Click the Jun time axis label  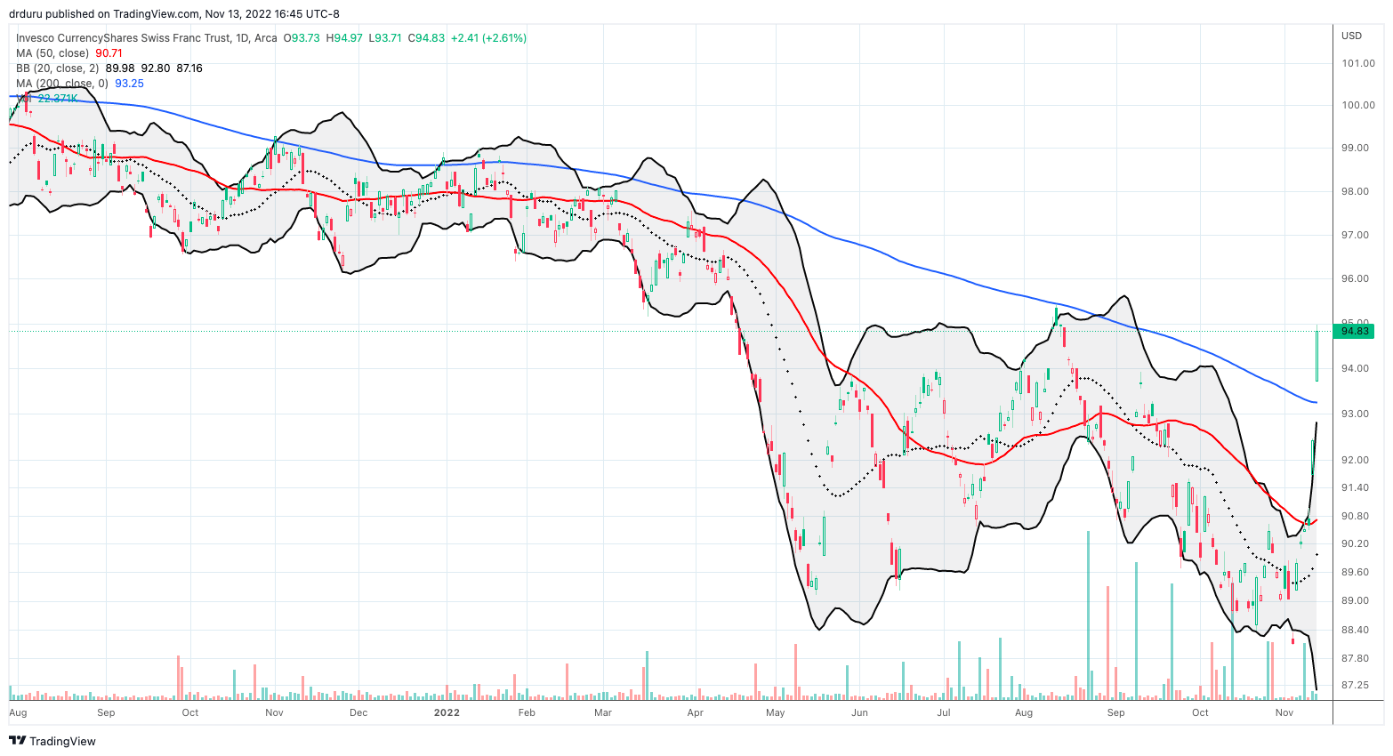point(859,712)
